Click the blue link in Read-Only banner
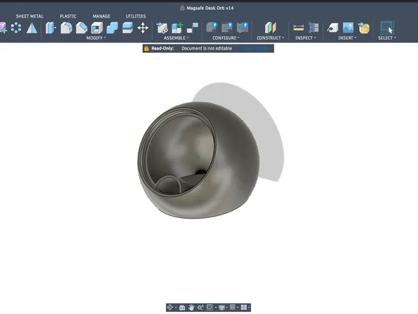Screen dimensions: 418x314 click(255, 48)
